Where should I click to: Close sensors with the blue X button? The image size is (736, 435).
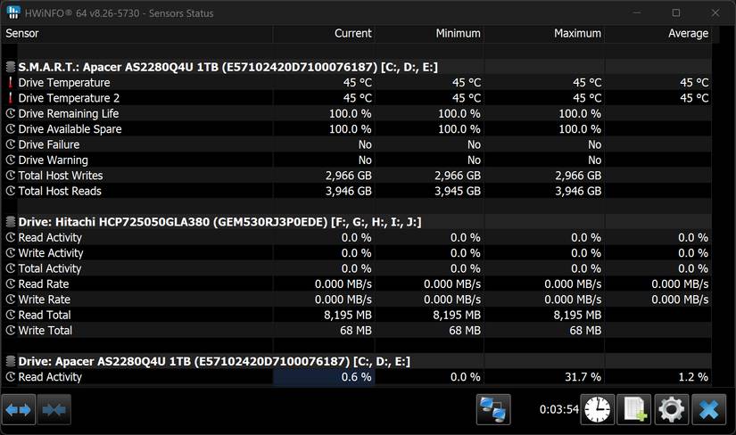708,410
